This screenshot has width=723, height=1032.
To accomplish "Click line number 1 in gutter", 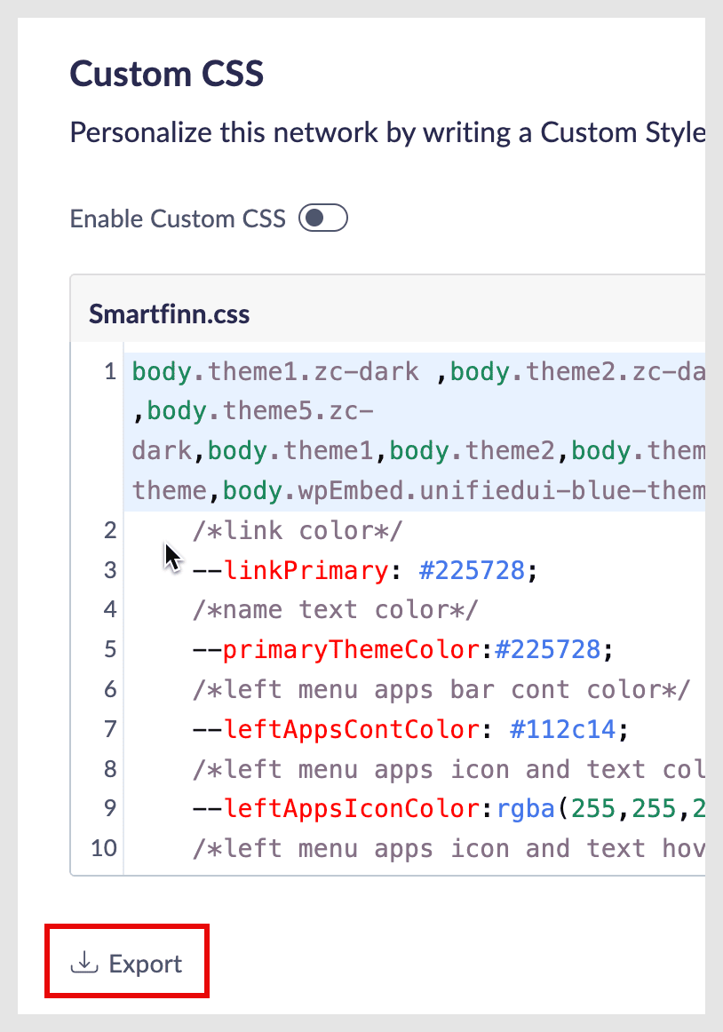I will [x=110, y=372].
